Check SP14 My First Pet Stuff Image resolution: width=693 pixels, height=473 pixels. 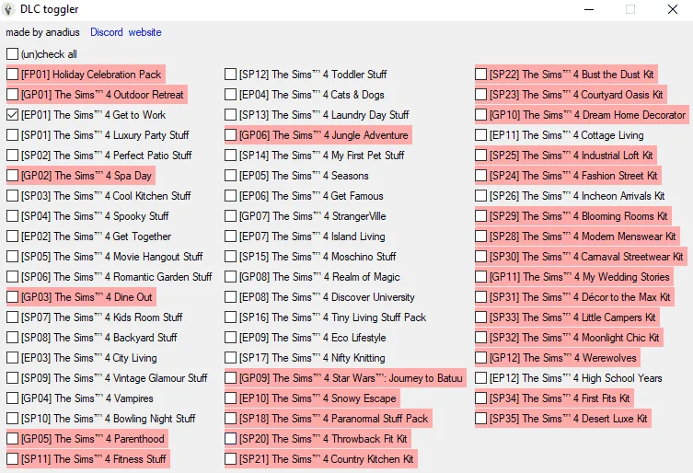(230, 156)
